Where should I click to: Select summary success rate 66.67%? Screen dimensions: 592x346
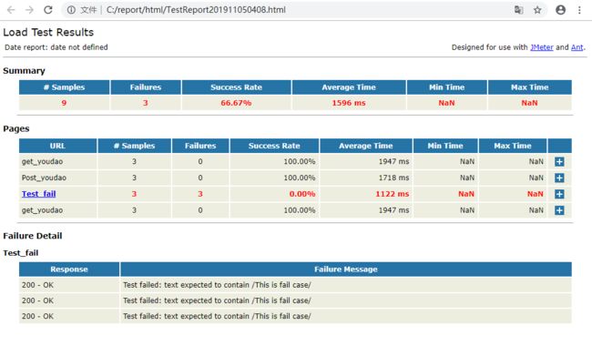coord(237,103)
